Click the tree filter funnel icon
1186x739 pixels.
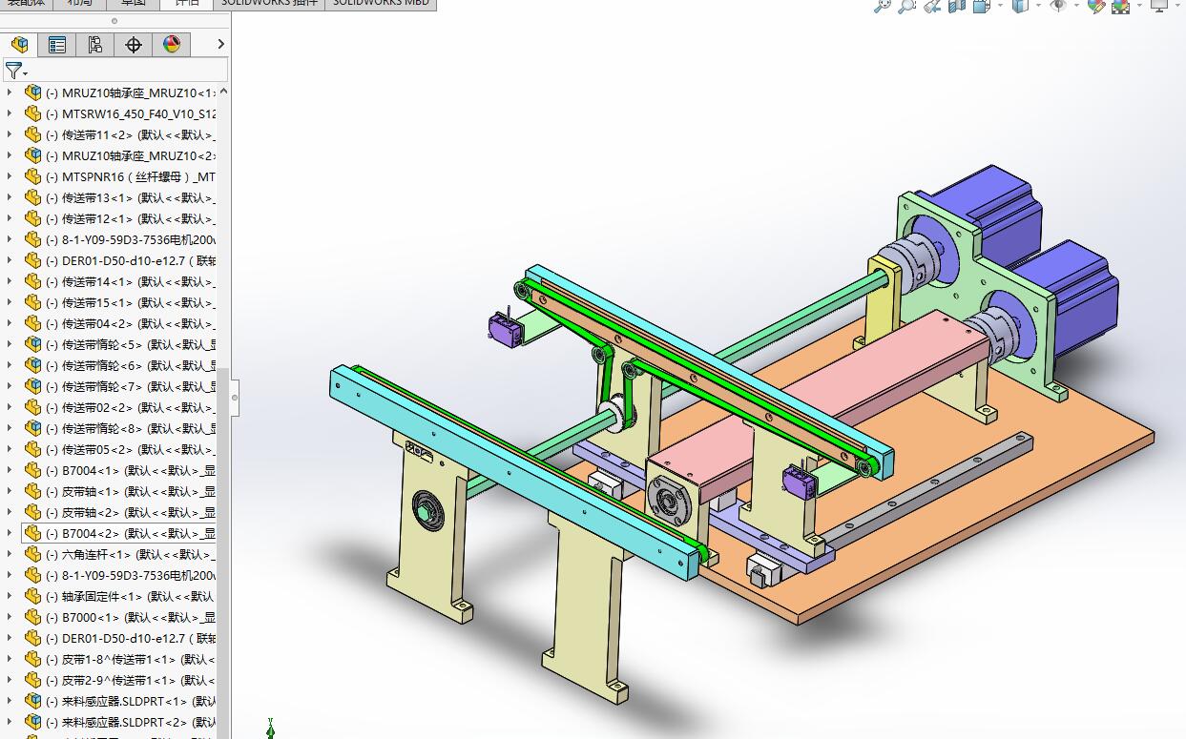pos(13,71)
